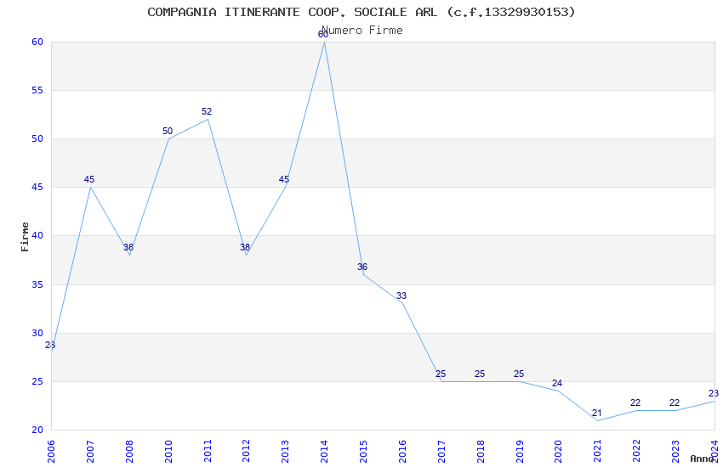
Task: Click the y-axis tick label 35
Action: pos(37,284)
